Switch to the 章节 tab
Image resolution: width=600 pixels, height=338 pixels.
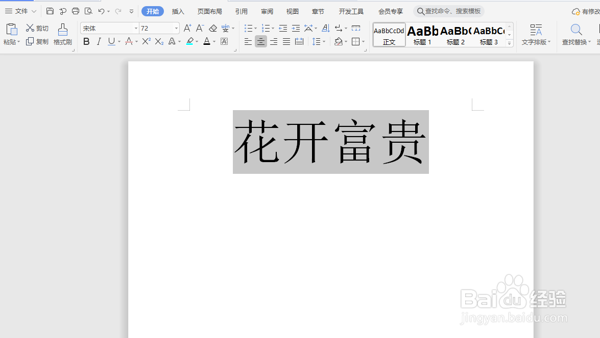click(318, 11)
